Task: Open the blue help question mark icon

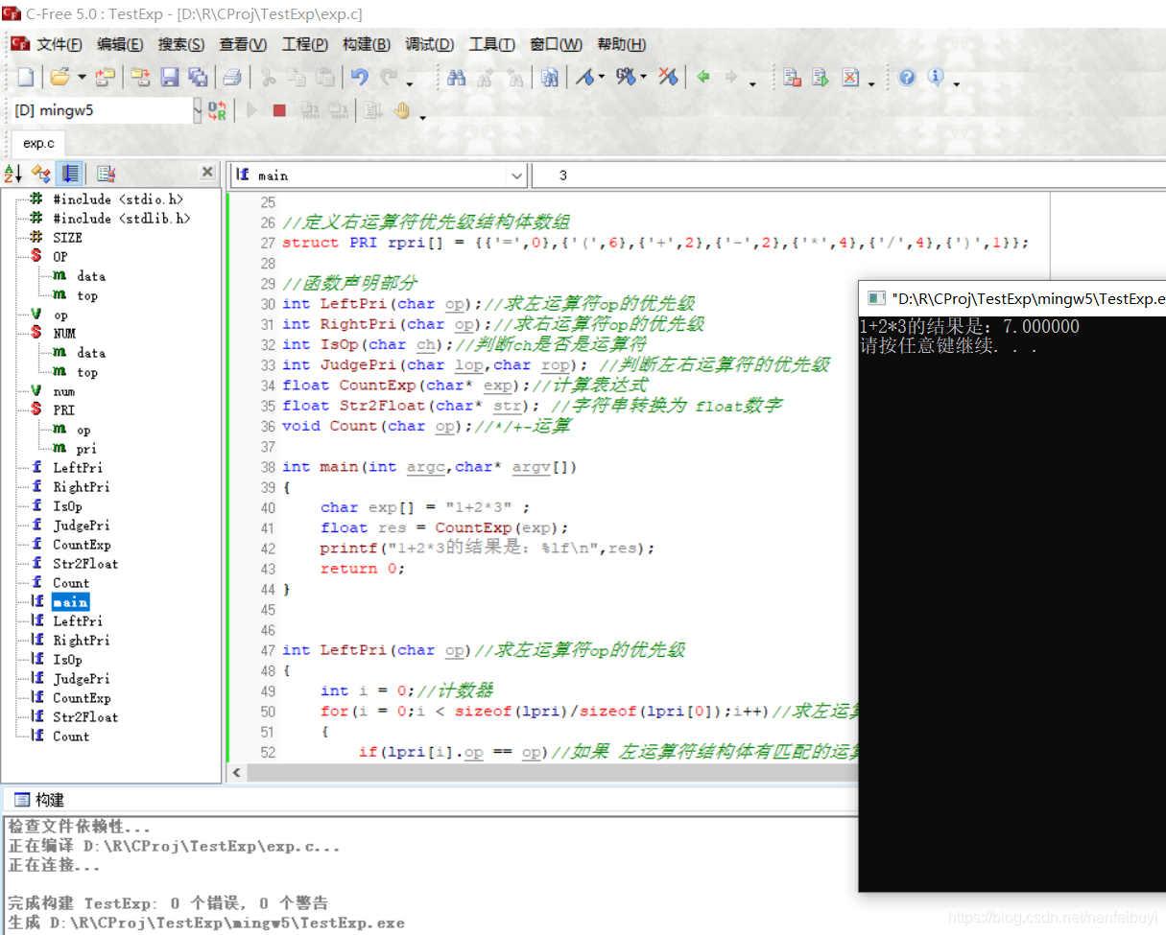Action: [x=907, y=78]
